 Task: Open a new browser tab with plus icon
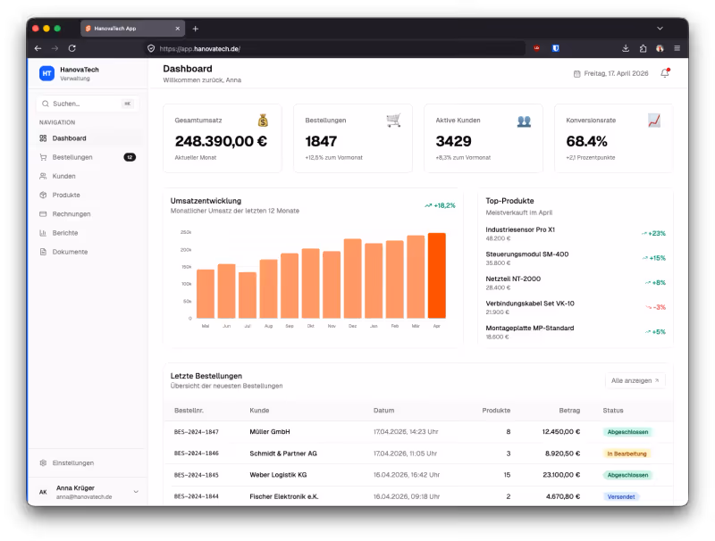(195, 29)
